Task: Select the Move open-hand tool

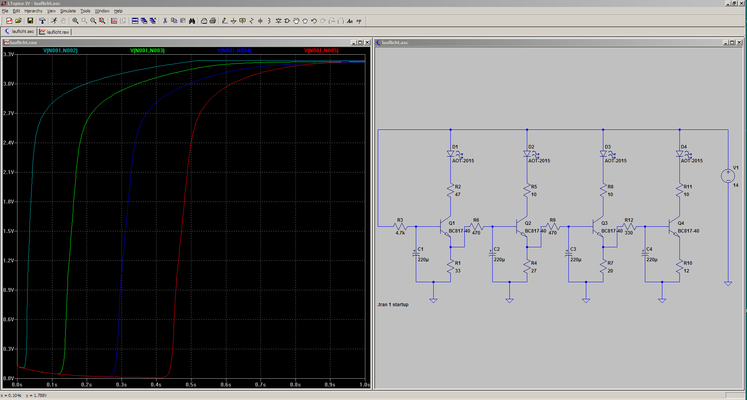Action: (x=296, y=21)
